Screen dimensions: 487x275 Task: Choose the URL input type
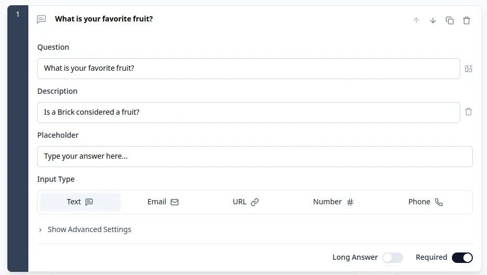point(246,202)
